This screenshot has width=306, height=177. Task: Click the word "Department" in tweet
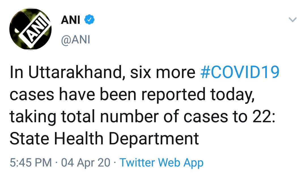tap(154, 139)
